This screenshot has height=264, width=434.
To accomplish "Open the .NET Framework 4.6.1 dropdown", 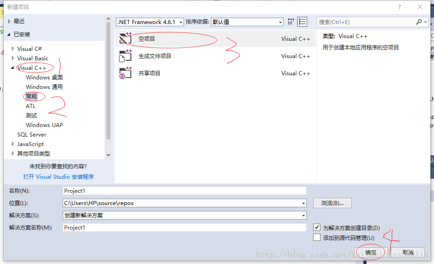I will point(150,22).
